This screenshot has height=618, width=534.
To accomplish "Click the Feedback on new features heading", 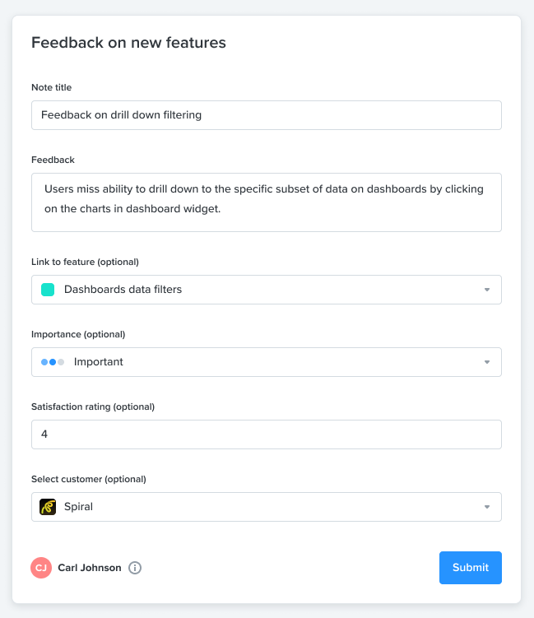I will pos(128,43).
